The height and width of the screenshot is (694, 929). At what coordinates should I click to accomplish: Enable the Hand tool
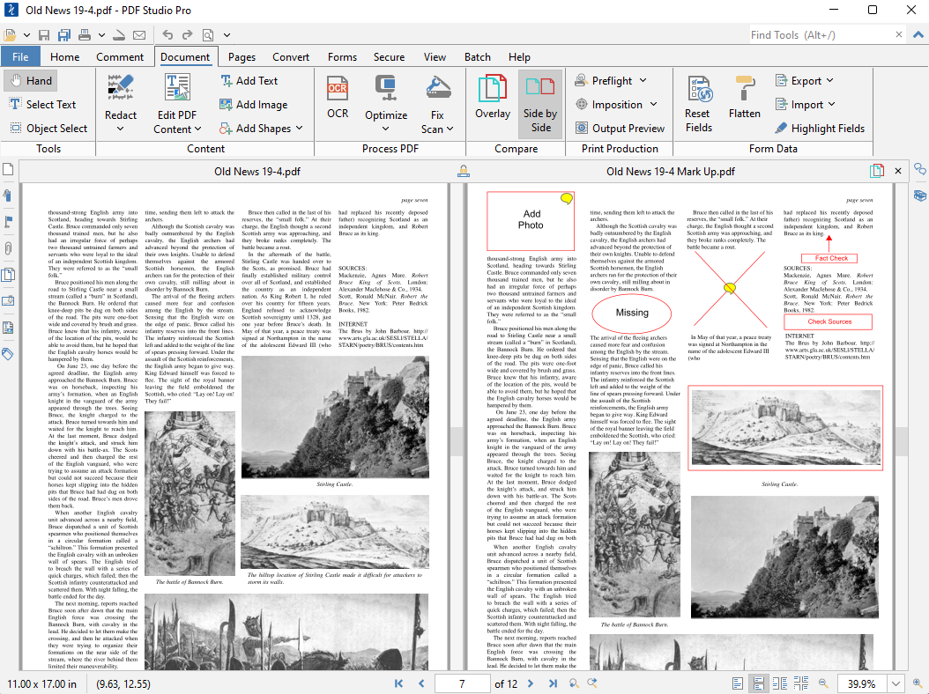29,80
